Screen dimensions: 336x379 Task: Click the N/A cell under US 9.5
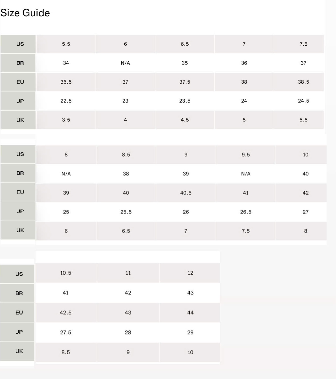tap(246, 174)
